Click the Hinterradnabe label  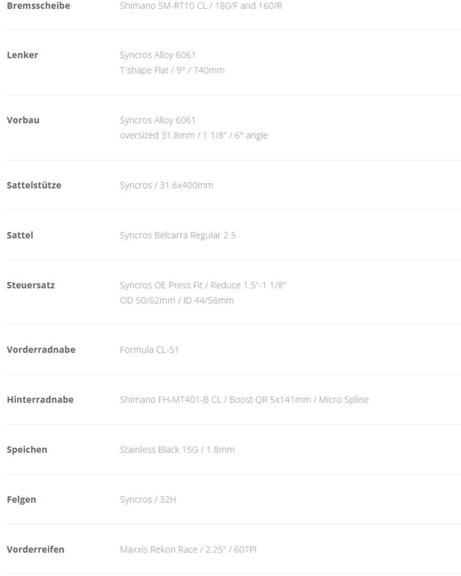point(40,400)
